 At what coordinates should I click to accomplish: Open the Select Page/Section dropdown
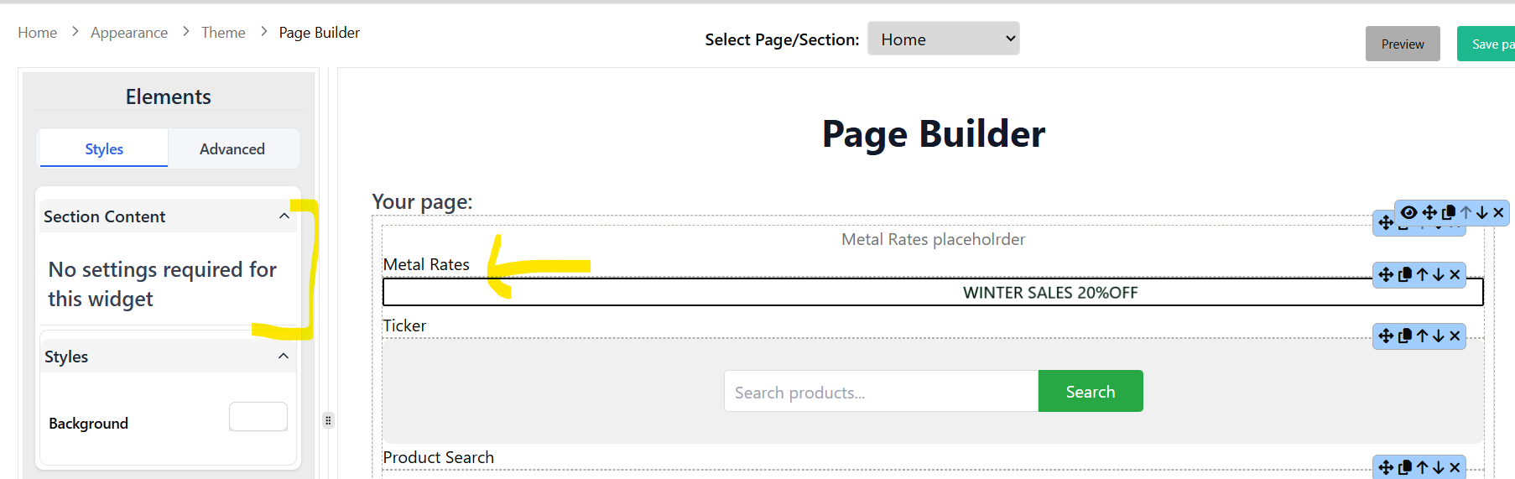pos(944,39)
